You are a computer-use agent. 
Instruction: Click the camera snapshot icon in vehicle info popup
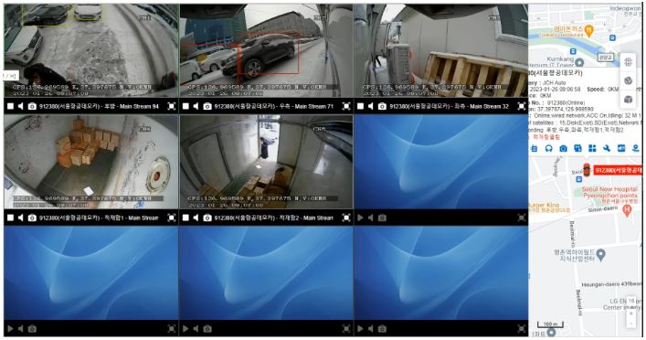click(x=563, y=148)
